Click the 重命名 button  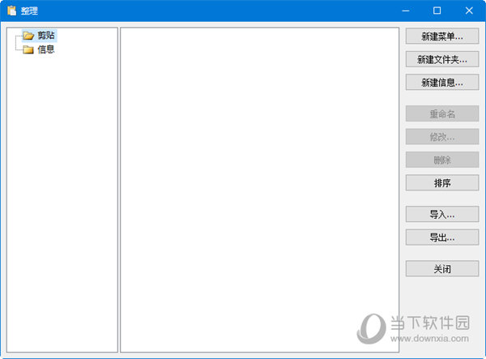pyautogui.click(x=442, y=113)
